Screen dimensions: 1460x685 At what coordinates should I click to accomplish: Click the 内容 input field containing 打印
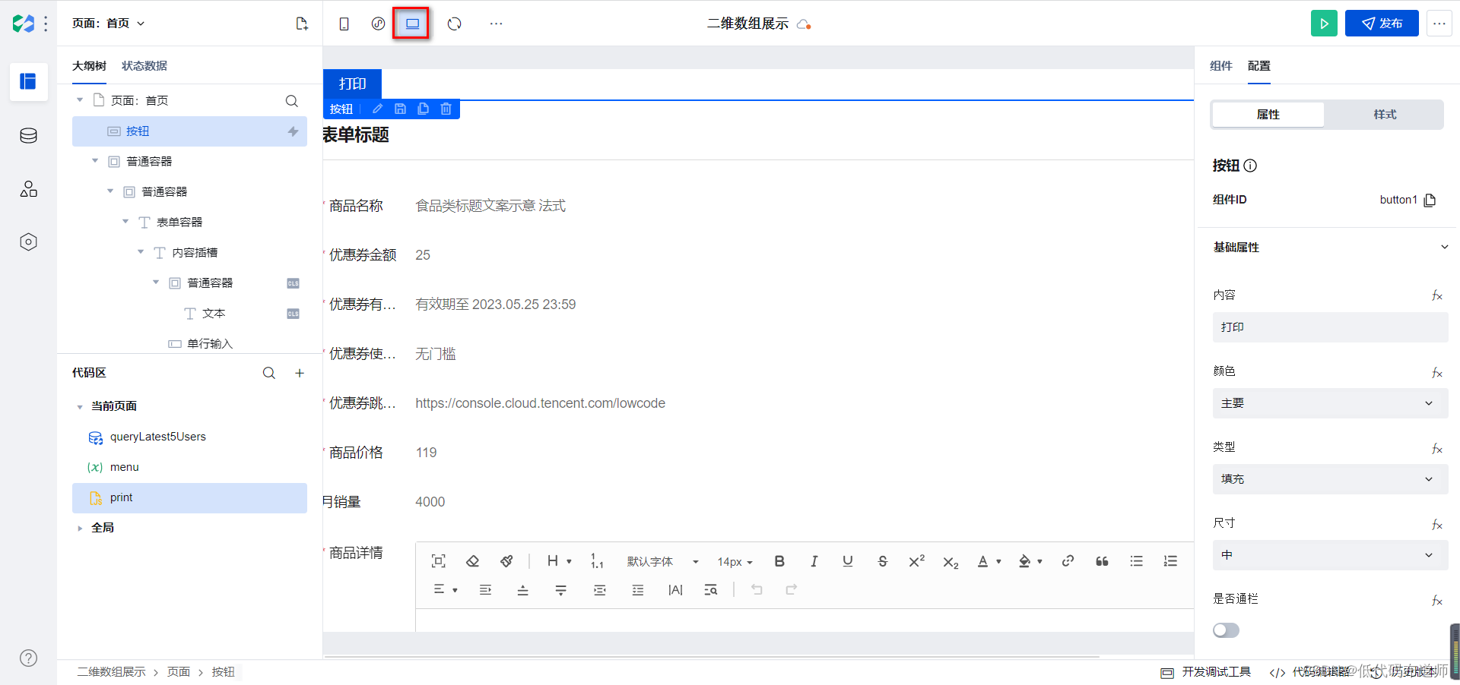[1330, 327]
